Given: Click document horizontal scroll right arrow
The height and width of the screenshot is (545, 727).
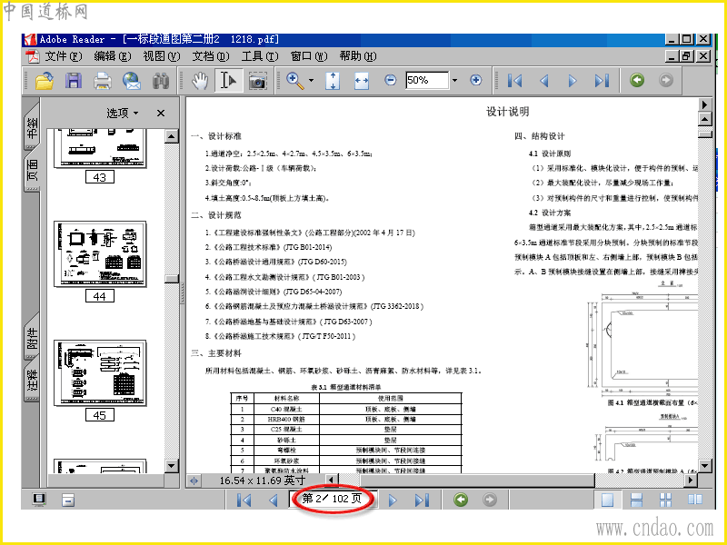Looking at the screenshot, I should (x=692, y=481).
